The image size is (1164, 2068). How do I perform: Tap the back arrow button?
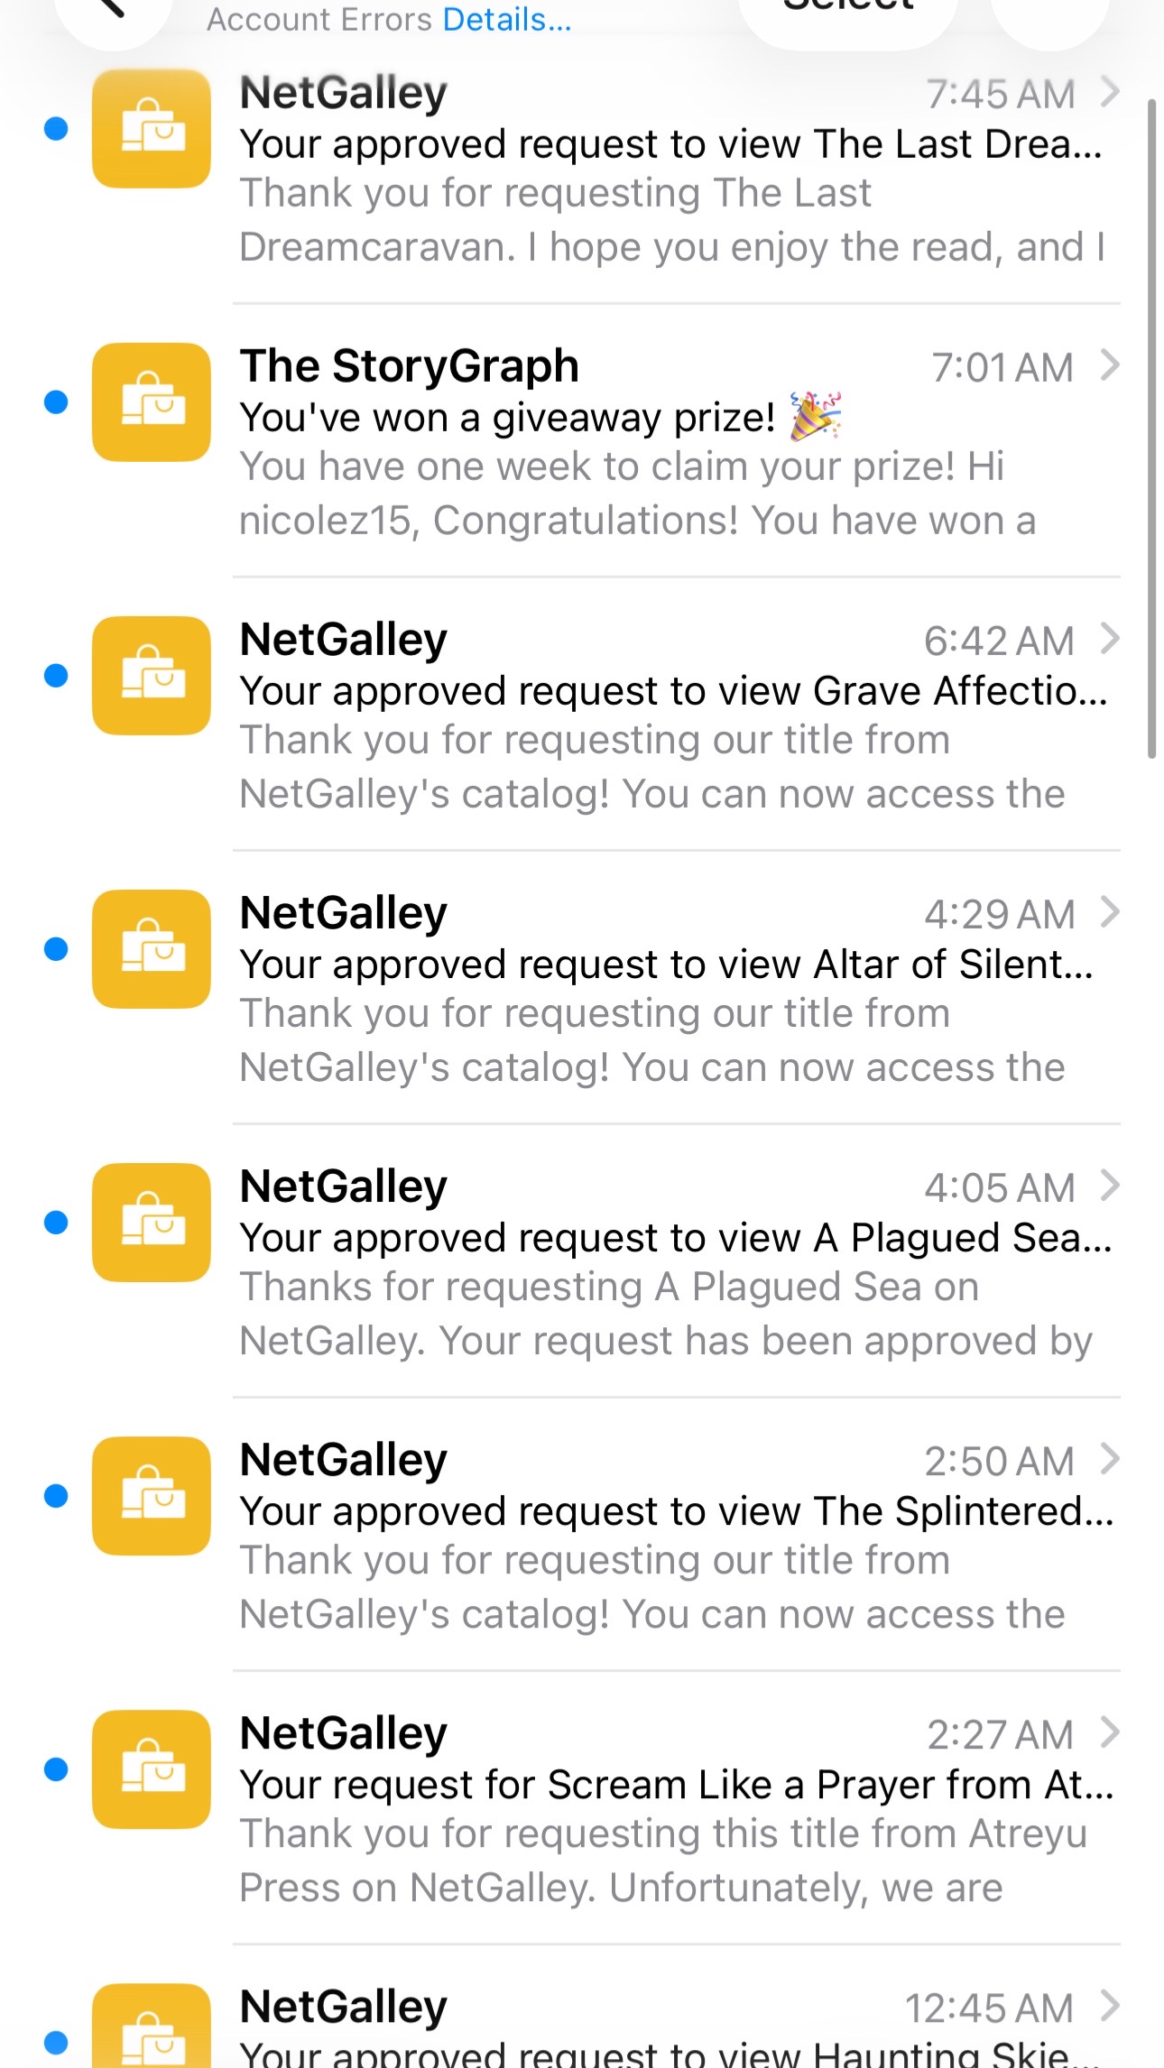click(x=114, y=16)
